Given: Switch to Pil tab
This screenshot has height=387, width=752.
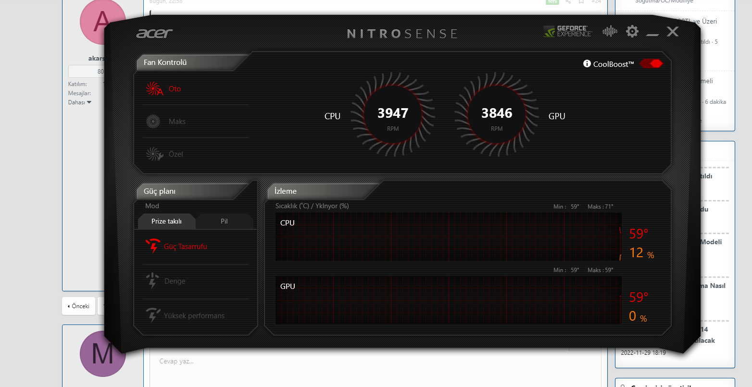Looking at the screenshot, I should 224,221.
